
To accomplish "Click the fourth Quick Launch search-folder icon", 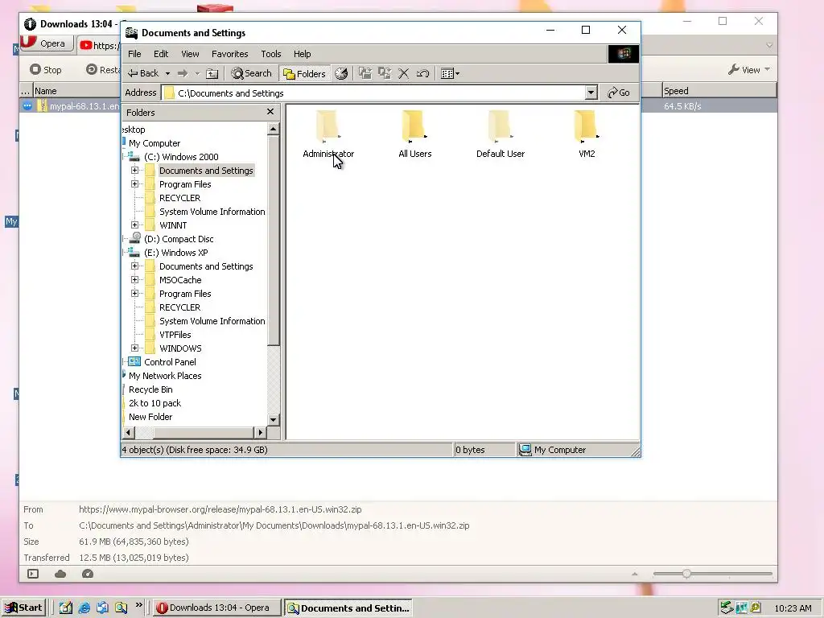I will tap(121, 608).
